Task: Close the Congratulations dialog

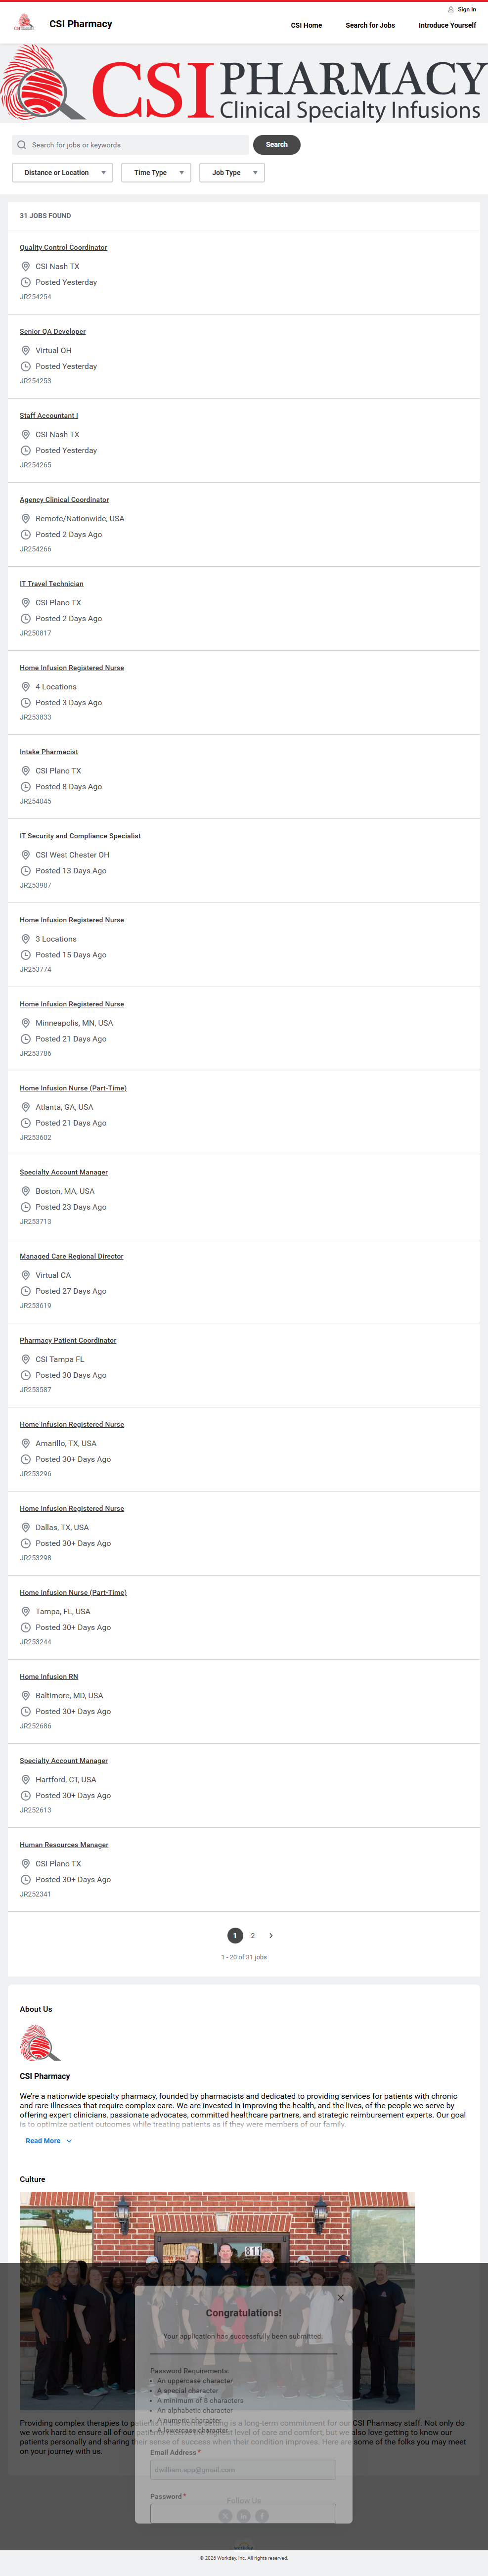Action: [340, 2297]
